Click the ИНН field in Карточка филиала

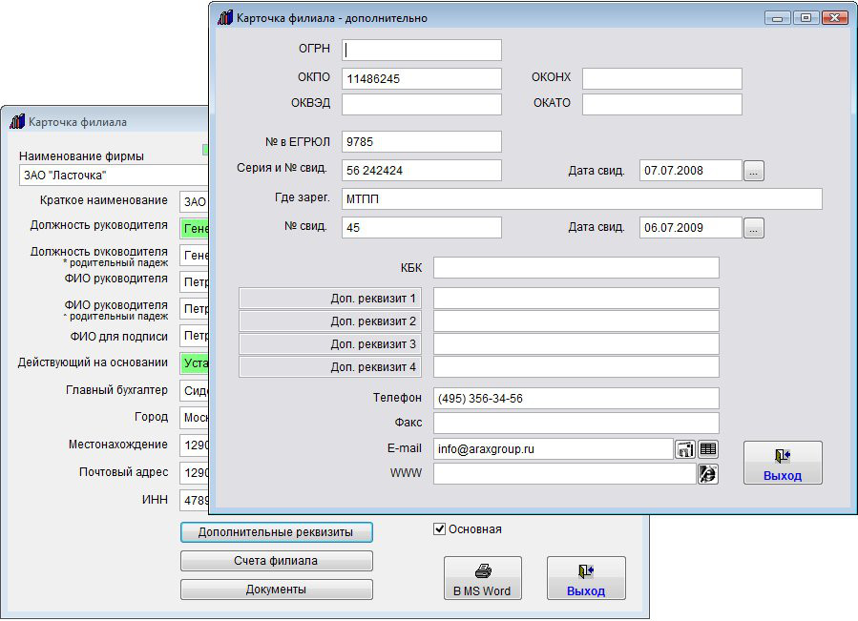(x=195, y=500)
